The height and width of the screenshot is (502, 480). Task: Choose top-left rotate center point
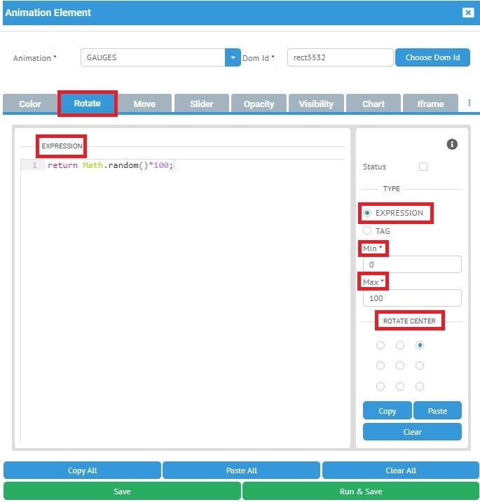[x=380, y=345]
